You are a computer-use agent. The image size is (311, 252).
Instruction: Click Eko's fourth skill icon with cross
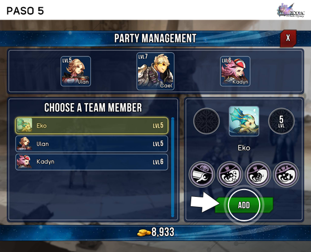point(286,175)
